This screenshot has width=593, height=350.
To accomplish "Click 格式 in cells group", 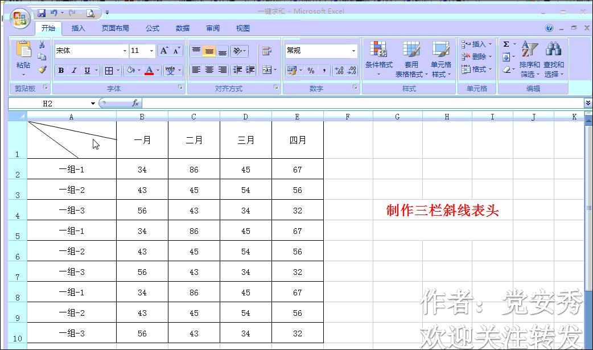I will pos(476,69).
